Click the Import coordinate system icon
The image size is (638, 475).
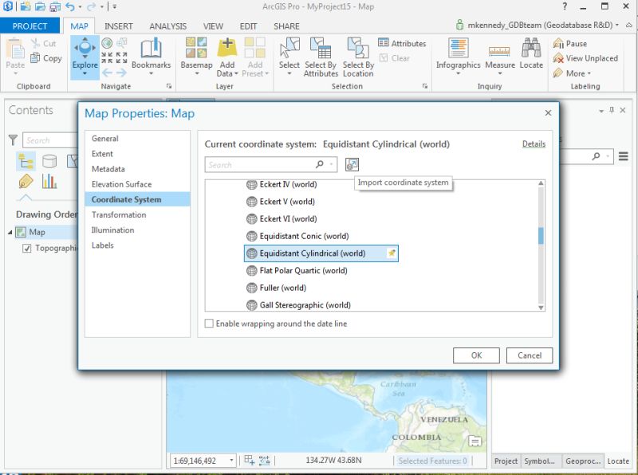tap(352, 165)
